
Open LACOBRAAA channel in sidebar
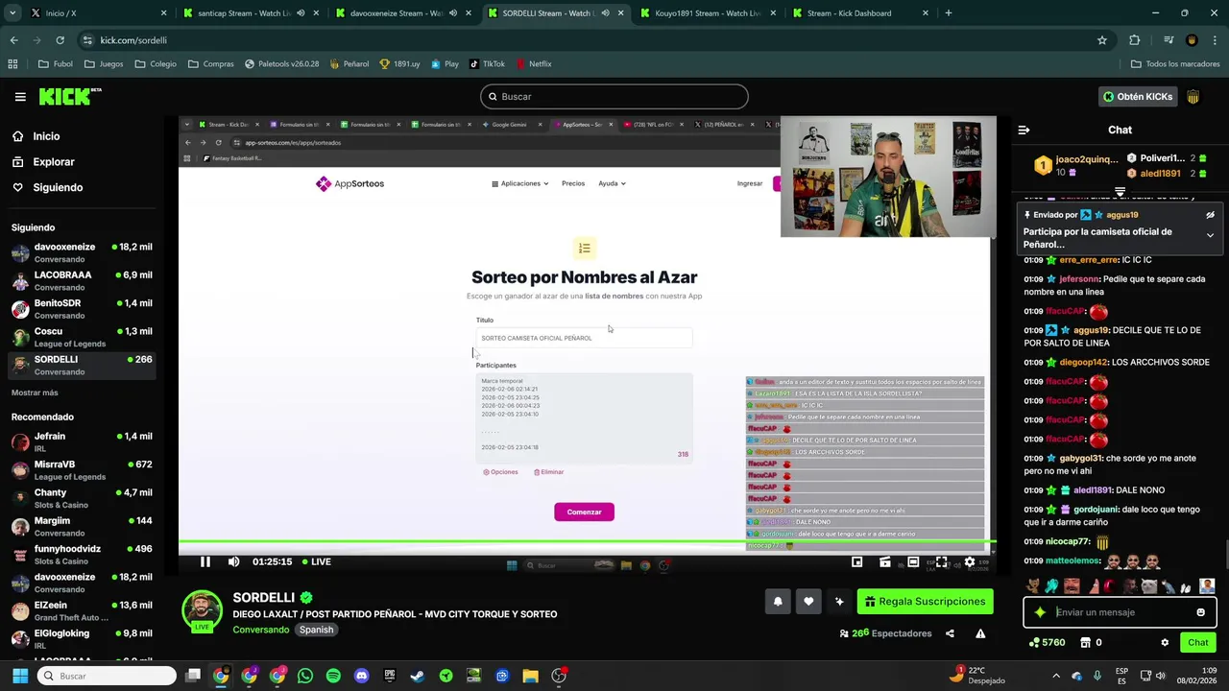pyautogui.click(x=82, y=281)
